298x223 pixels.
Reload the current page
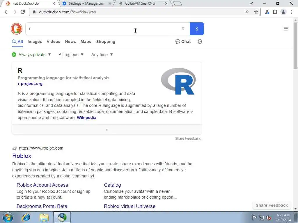click(x=23, y=12)
